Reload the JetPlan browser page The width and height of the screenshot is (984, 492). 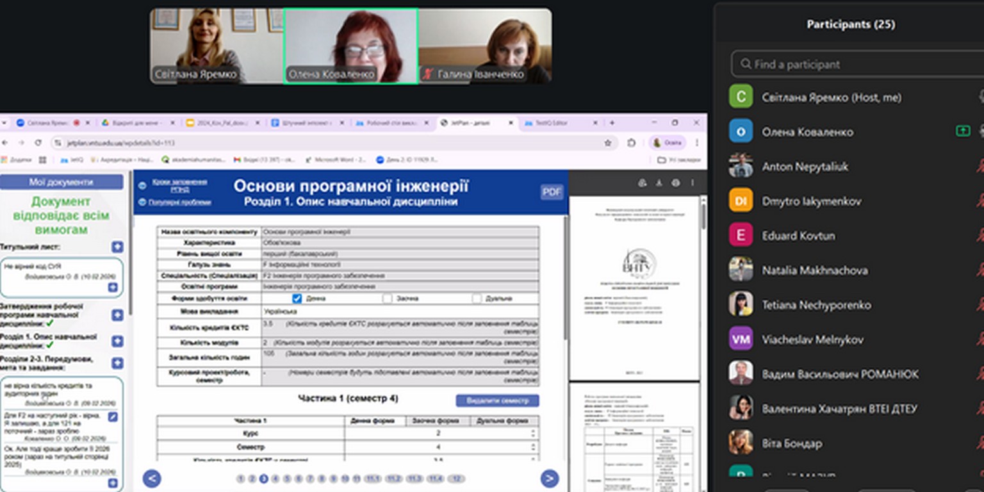(x=38, y=143)
